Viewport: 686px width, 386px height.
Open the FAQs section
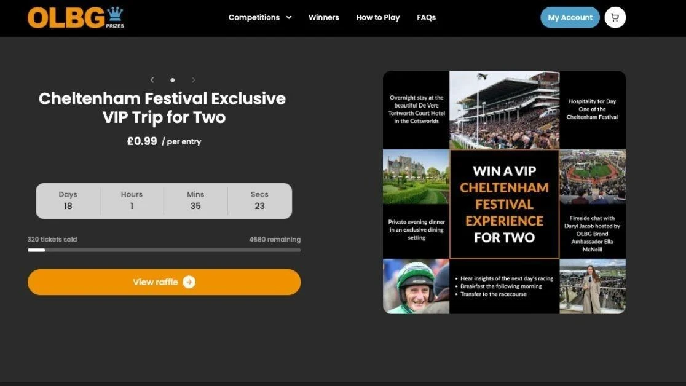(x=426, y=18)
